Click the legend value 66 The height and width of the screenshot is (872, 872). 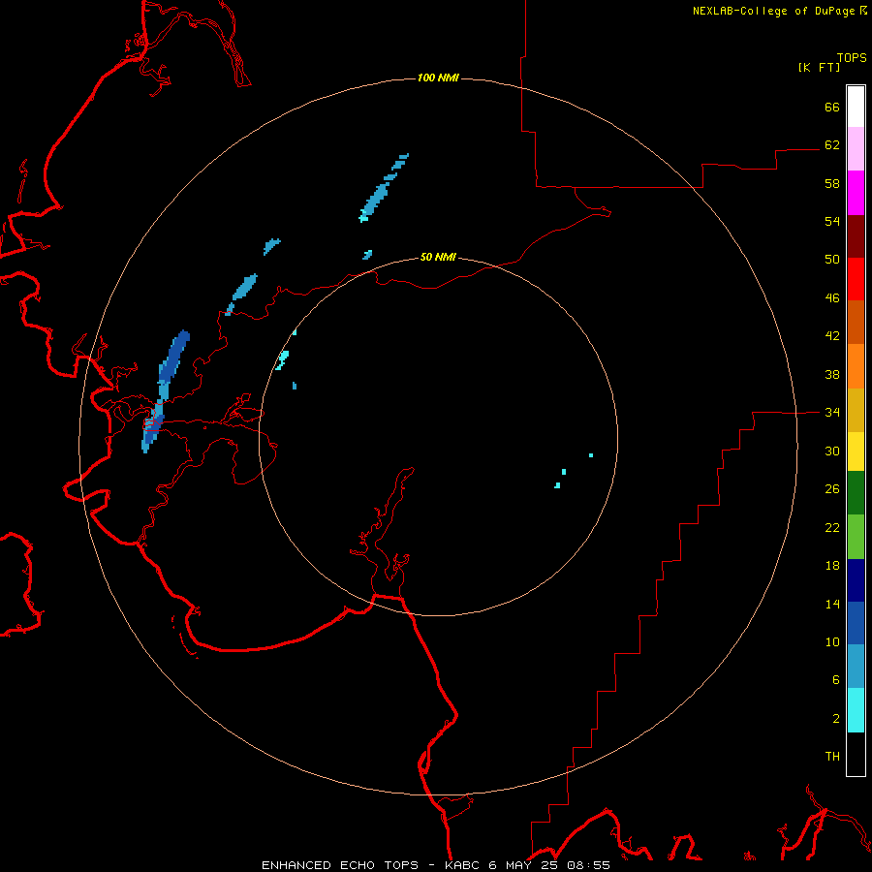tap(832, 107)
